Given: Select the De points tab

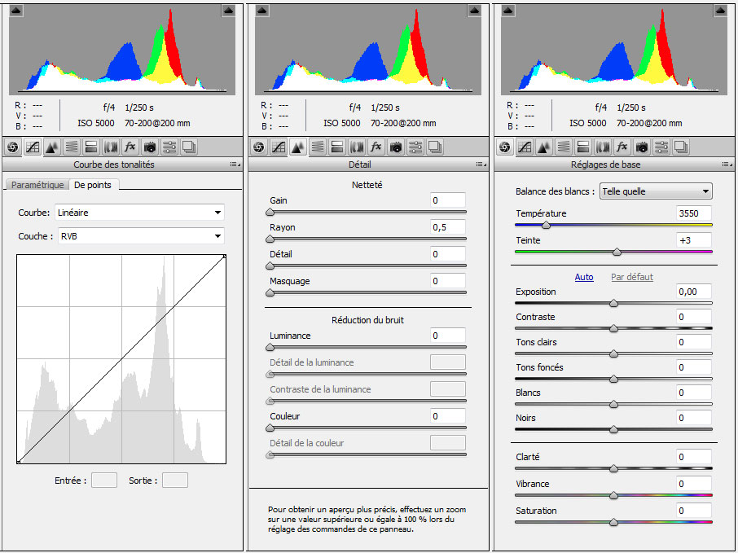Looking at the screenshot, I should pos(93,185).
